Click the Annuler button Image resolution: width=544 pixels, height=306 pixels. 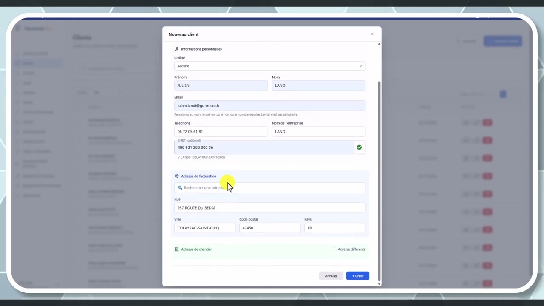click(331, 276)
